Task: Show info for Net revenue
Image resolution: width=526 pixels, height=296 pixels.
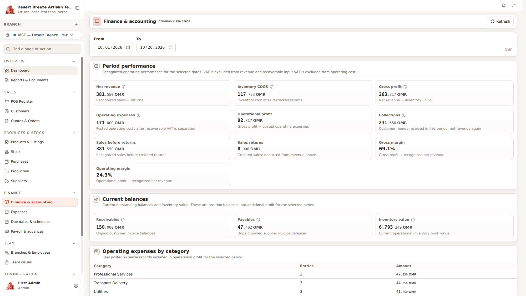Action: [x=124, y=87]
